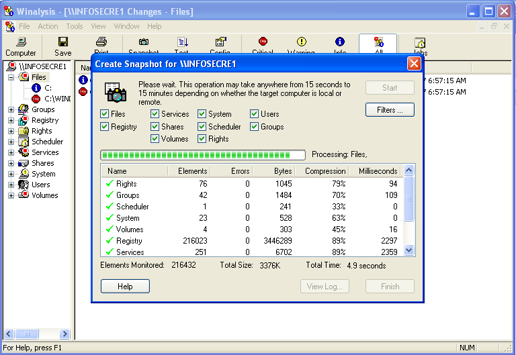516x355 pixels.
Task: Open the File menu
Action: pyautogui.click(x=24, y=26)
